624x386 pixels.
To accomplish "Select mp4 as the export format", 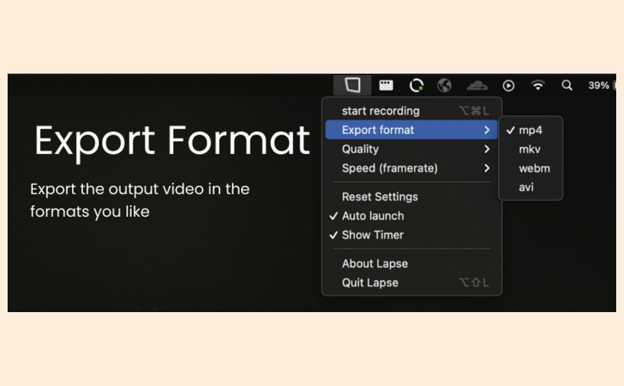I will coord(531,130).
